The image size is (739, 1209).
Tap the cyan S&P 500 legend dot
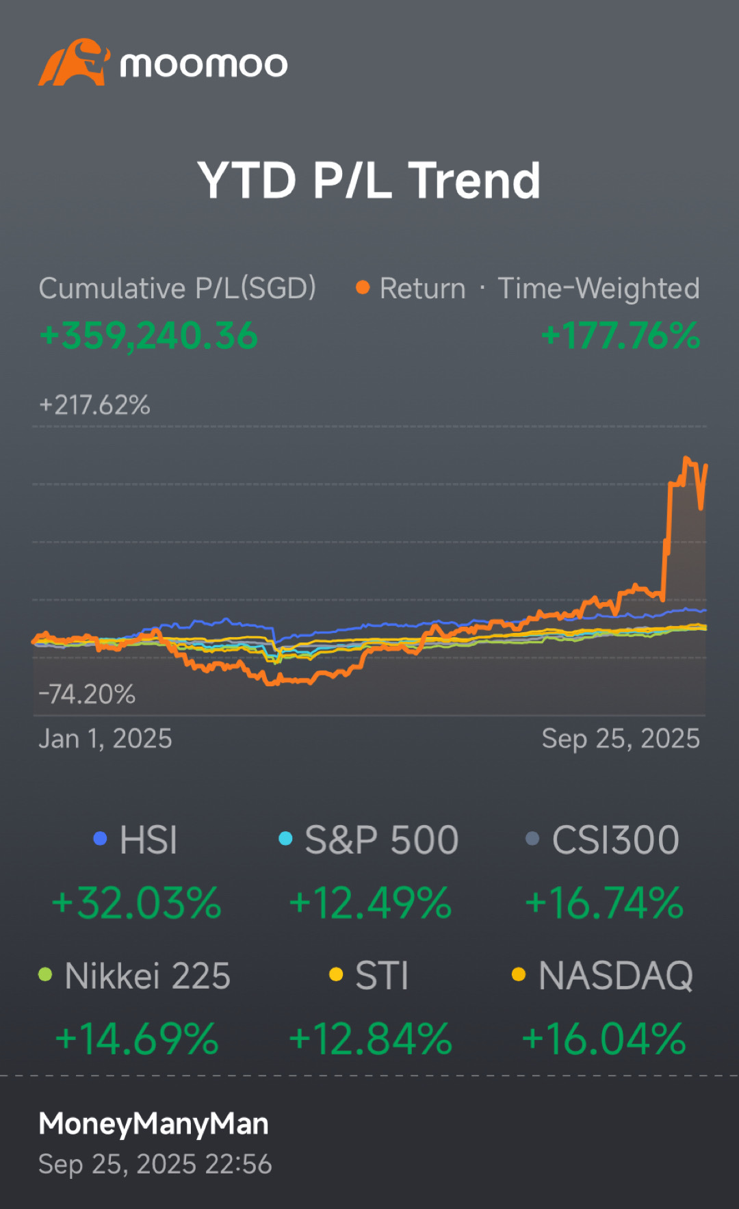pos(285,839)
